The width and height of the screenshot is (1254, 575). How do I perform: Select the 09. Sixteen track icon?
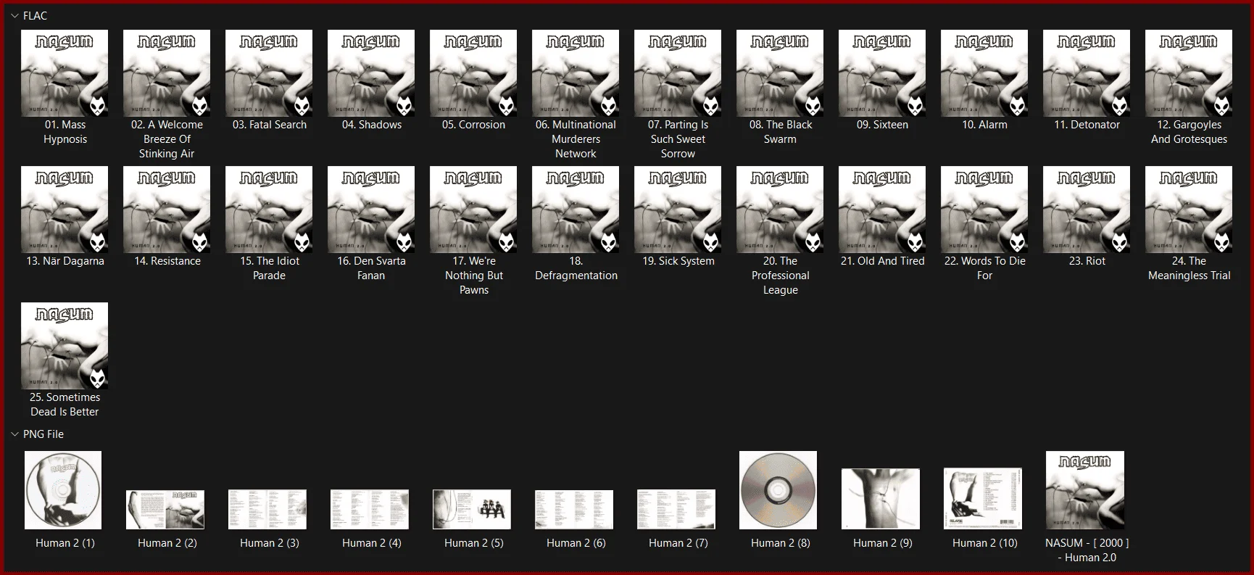(882, 73)
